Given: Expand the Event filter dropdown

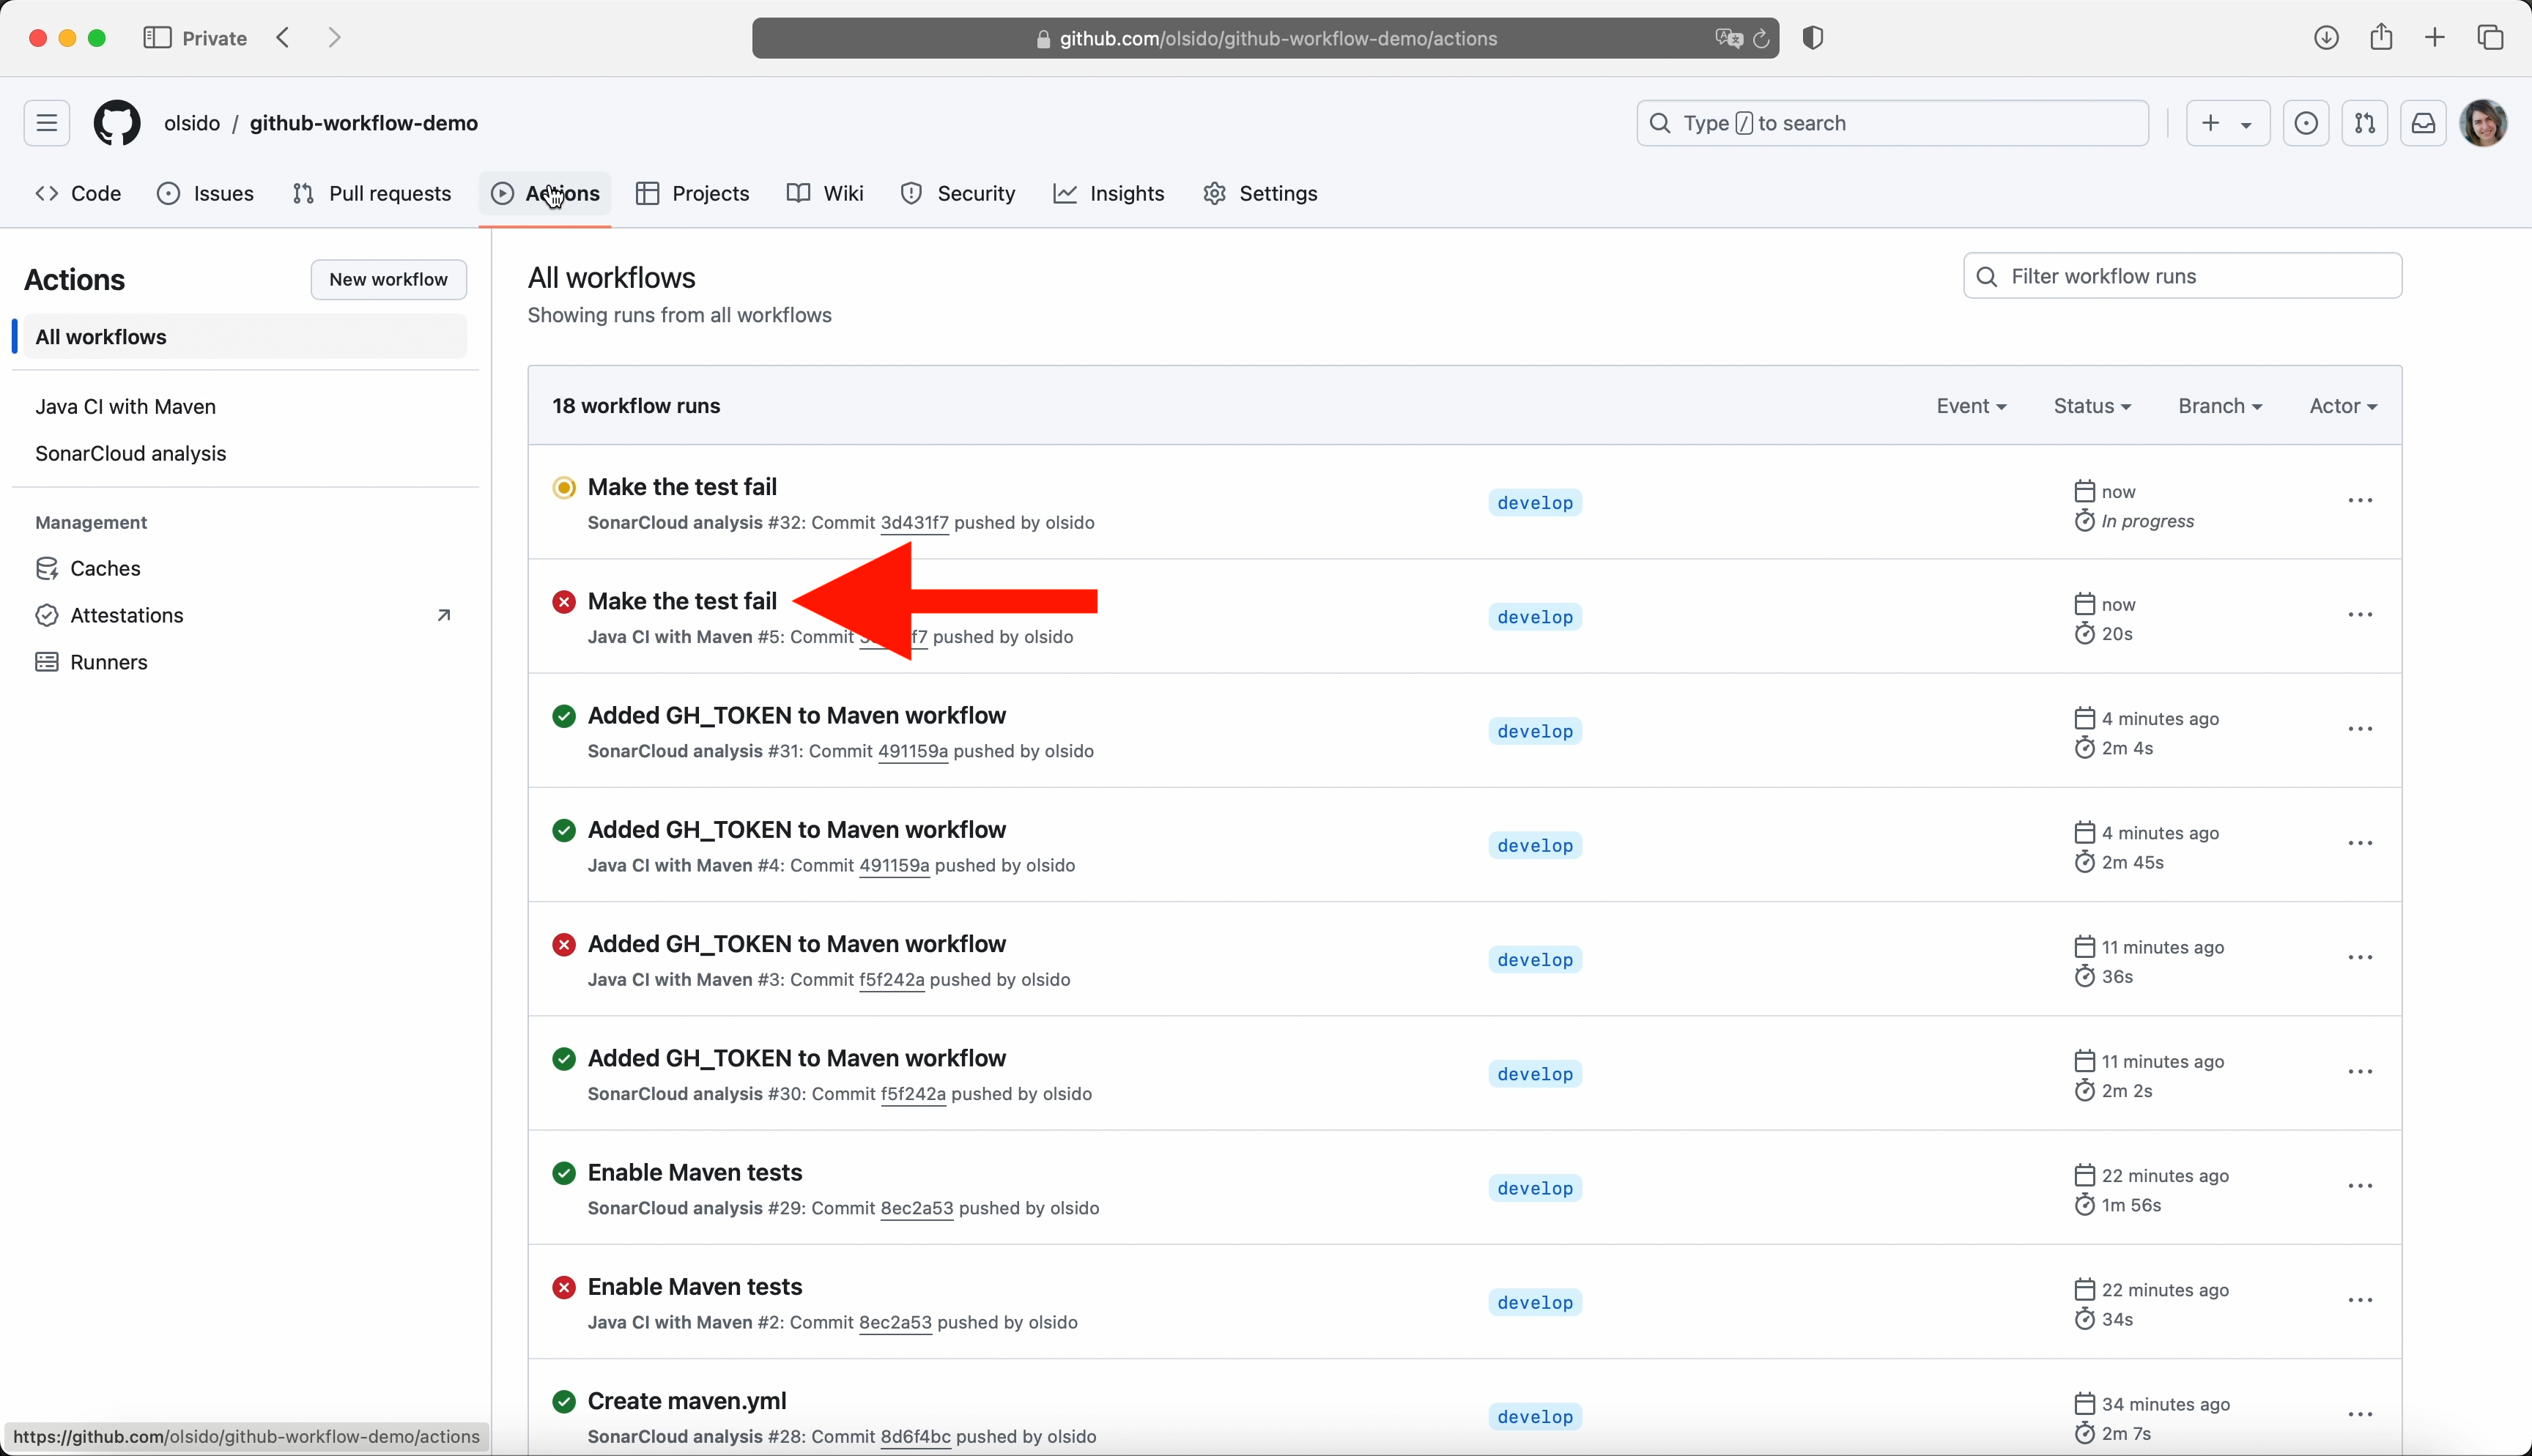Looking at the screenshot, I should tap(1971, 406).
